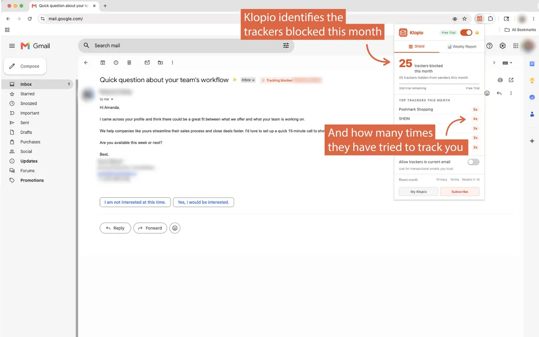Open the email in a new window

[x=511, y=80]
